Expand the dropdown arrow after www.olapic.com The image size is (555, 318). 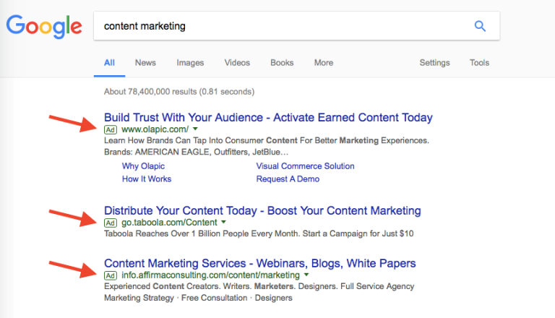[195, 129]
